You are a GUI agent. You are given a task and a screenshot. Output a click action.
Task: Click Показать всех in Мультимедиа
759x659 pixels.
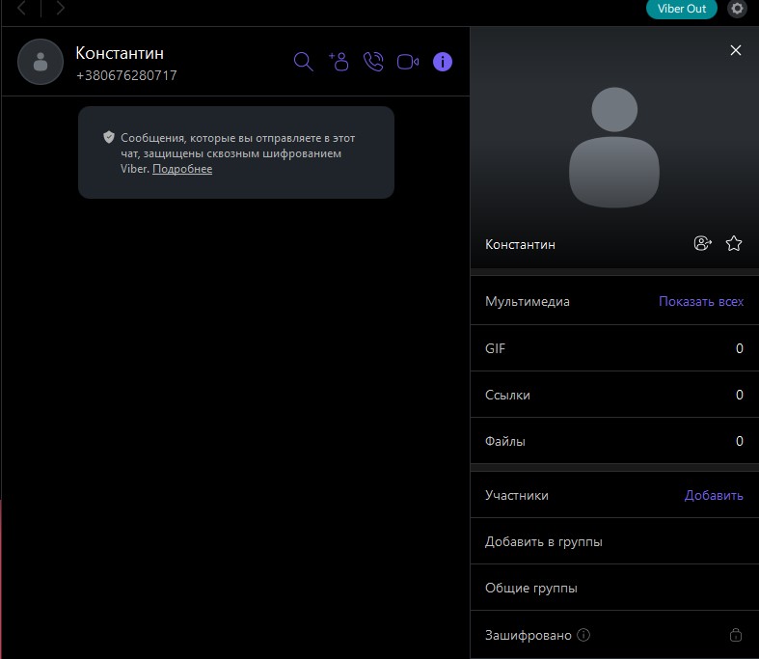701,301
